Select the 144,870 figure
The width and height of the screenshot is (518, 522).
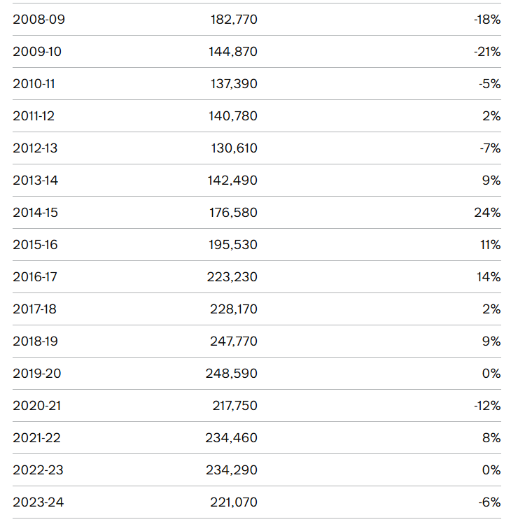[233, 52]
